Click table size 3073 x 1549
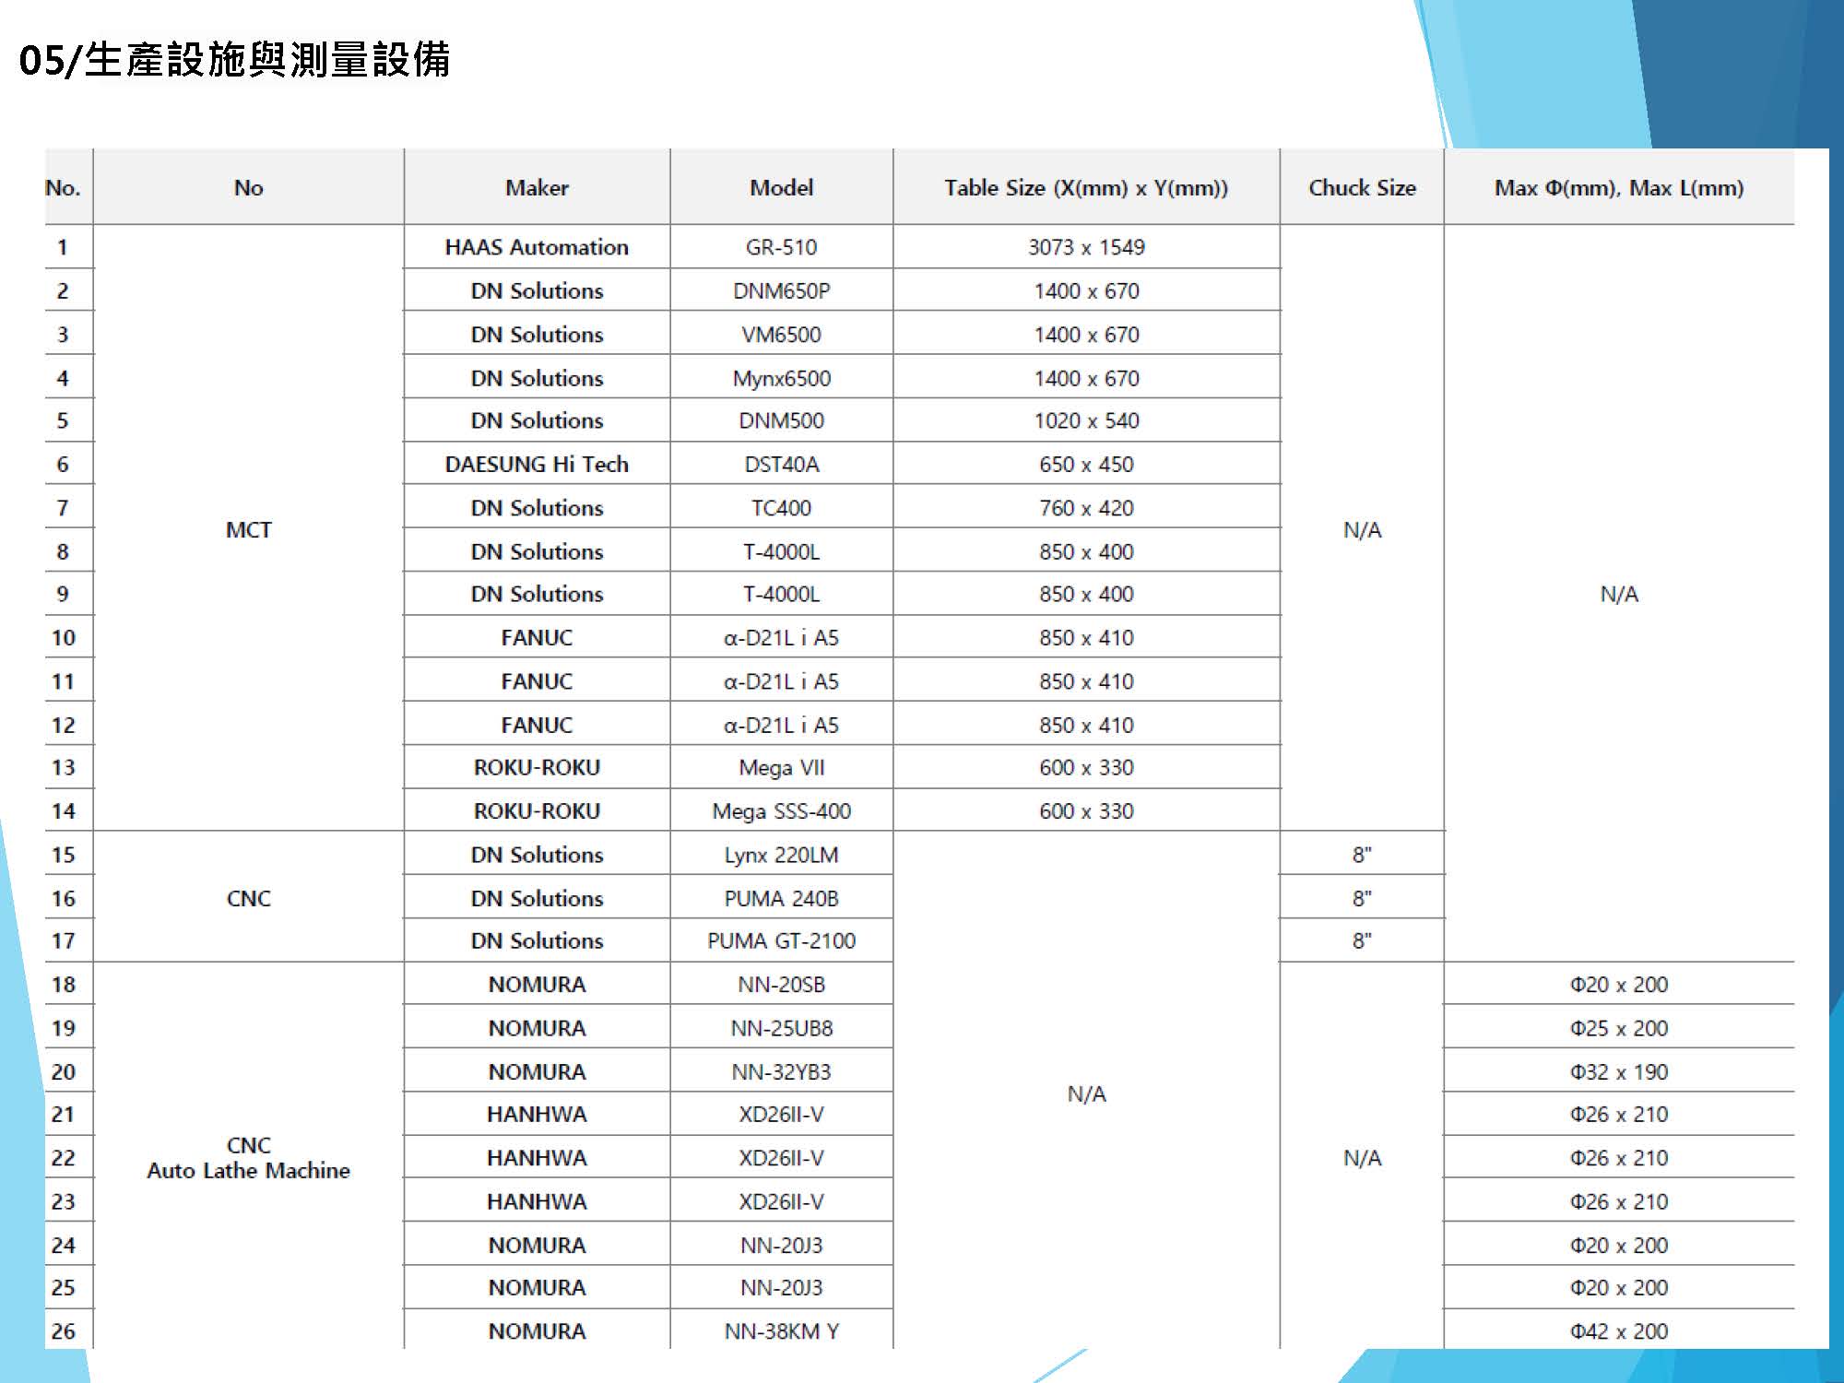Screen dimensions: 1844x1383 (1086, 247)
